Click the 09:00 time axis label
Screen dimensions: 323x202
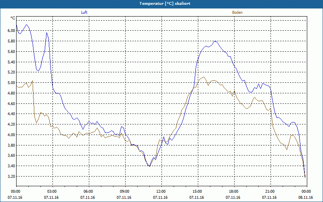click(124, 191)
